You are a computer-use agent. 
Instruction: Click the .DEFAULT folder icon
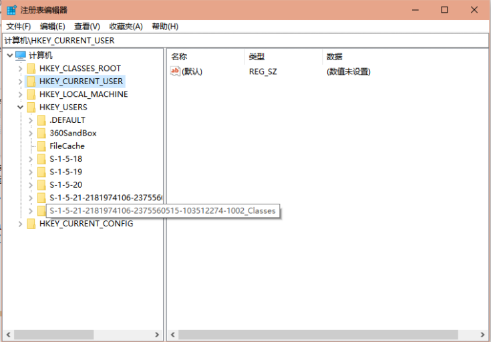coord(41,120)
